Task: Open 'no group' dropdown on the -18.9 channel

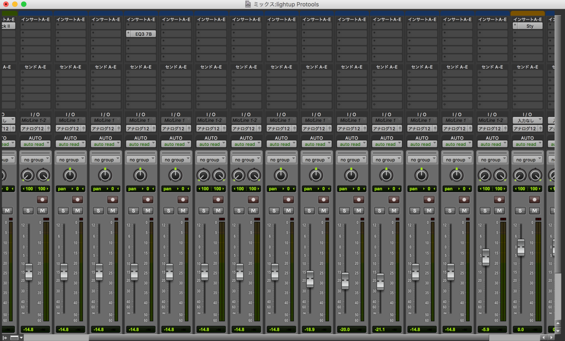Action: tap(316, 160)
